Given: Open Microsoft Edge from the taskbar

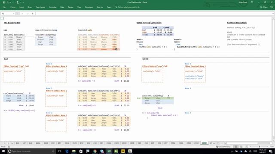Looking at the screenshot, I should pyautogui.click(x=67, y=151).
